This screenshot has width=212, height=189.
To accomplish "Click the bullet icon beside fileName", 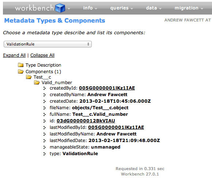I will coord(45,108).
